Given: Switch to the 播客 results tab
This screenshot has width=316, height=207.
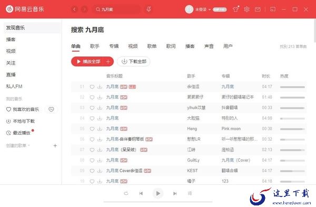Looking at the screenshot, I should tap(190, 46).
